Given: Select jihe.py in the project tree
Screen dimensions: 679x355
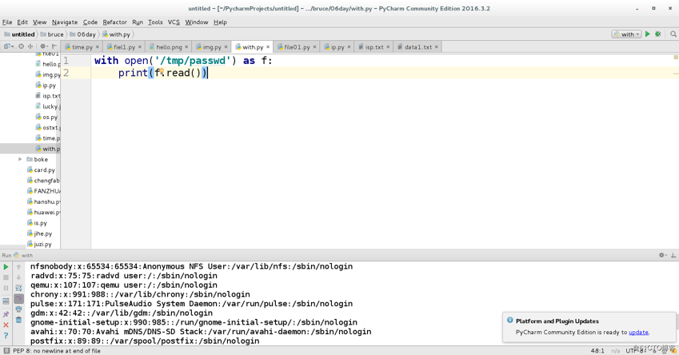Looking at the screenshot, I should 40,233.
